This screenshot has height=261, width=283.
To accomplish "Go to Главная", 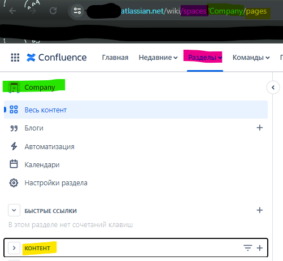I will point(115,58).
